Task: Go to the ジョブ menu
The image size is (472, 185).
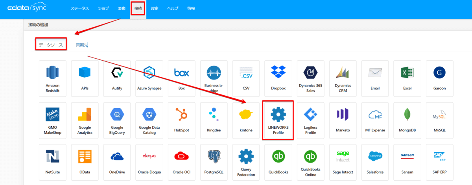Action: 103,8
